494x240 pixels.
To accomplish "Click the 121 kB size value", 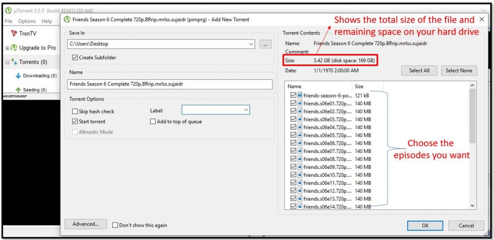I will point(362,95).
